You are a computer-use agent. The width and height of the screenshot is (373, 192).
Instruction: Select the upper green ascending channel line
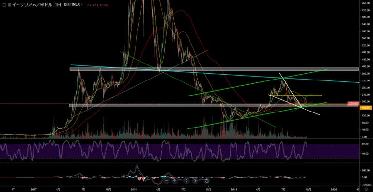(257, 82)
